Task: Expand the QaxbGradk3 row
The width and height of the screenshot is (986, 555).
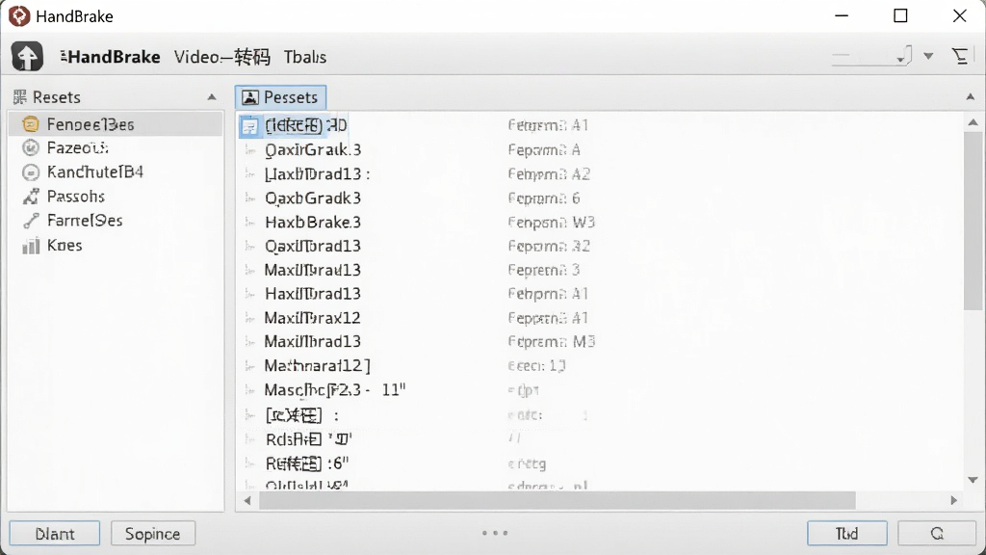Action: tap(249, 198)
